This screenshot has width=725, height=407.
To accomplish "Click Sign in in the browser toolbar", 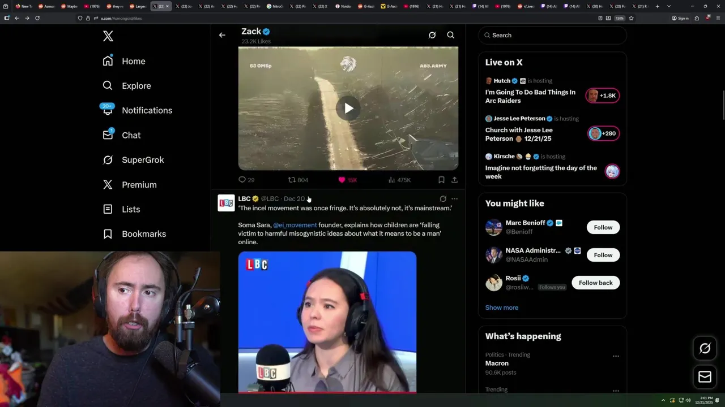I will 680,18.
